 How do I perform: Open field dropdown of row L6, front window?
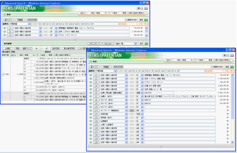[126, 93]
